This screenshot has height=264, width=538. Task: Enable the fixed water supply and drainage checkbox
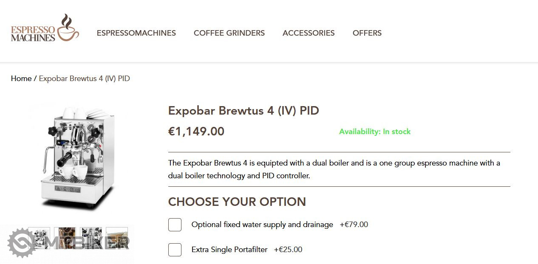(x=175, y=225)
